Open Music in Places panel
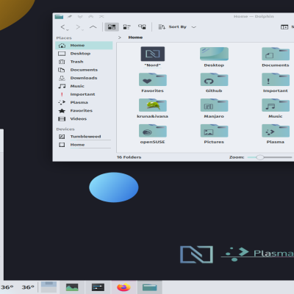 point(84,86)
